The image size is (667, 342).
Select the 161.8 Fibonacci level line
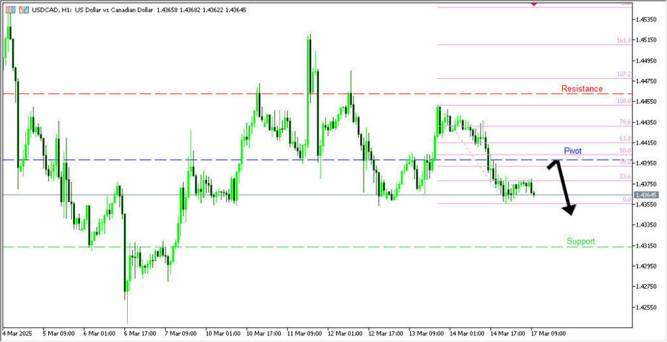[x=521, y=45]
